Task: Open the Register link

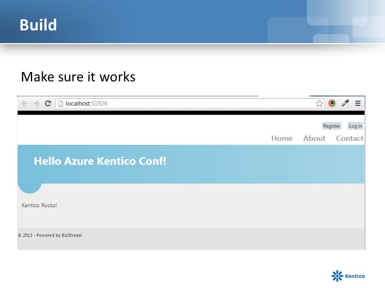Action: pyautogui.click(x=332, y=126)
